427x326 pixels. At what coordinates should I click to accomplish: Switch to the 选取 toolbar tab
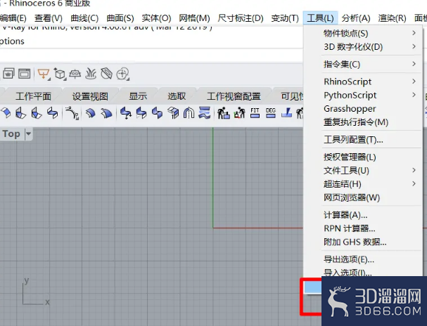(x=177, y=96)
